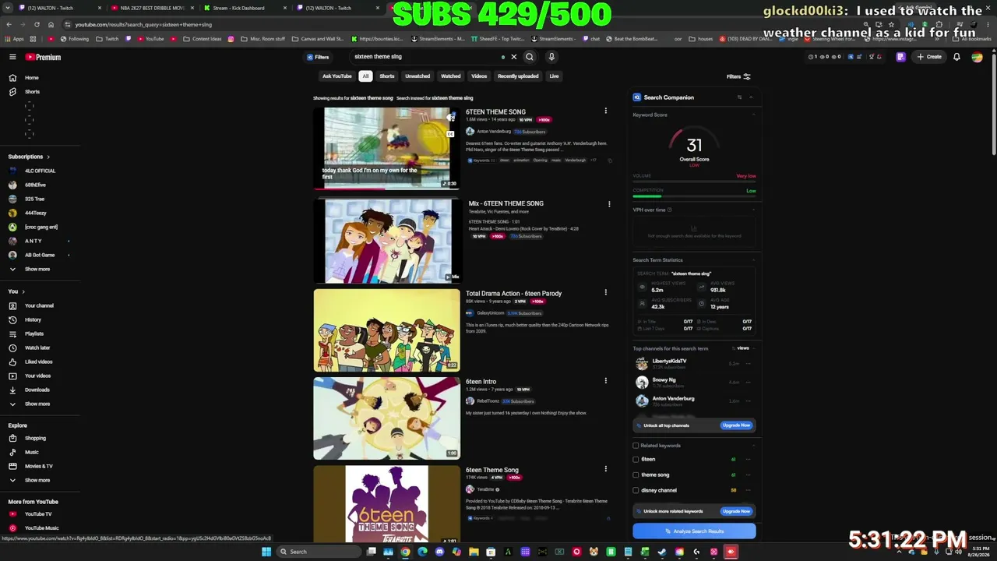Open Shopping under Explore
This screenshot has height=561, width=997.
[35, 438]
